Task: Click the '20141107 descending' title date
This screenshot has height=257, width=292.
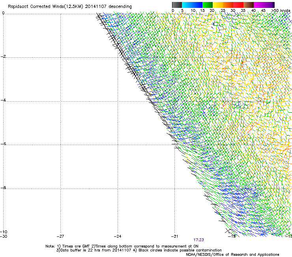Action: tap(109, 7)
